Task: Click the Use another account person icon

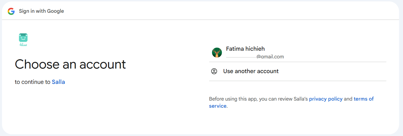Action: pos(214,71)
